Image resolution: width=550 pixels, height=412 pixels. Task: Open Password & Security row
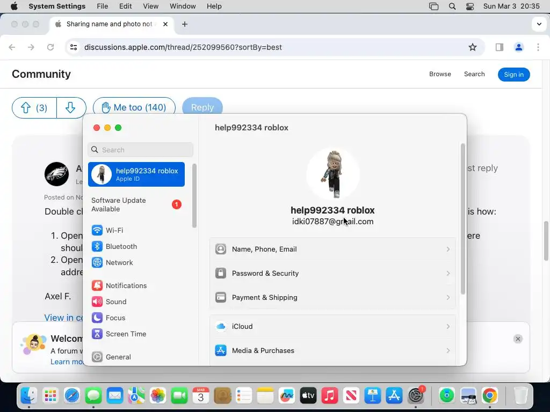tap(332, 273)
